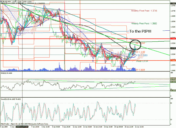
Task: Click the black current price tag on price axis
Action: point(173,48)
